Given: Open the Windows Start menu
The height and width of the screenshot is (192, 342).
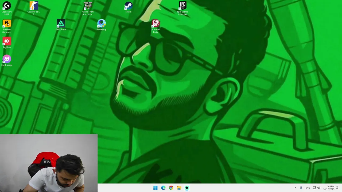Looking at the screenshot, I should pyautogui.click(x=156, y=188).
